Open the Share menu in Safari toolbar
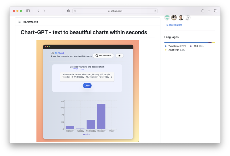 click(x=203, y=11)
